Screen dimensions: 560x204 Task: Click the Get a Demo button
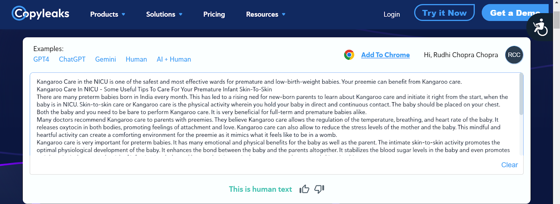pyautogui.click(x=515, y=13)
